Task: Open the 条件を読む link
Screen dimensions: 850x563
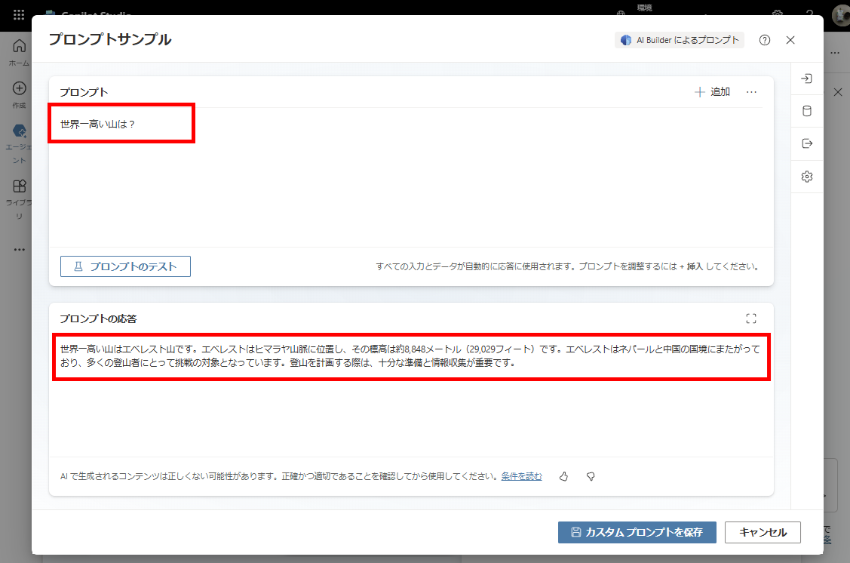Action: point(521,476)
